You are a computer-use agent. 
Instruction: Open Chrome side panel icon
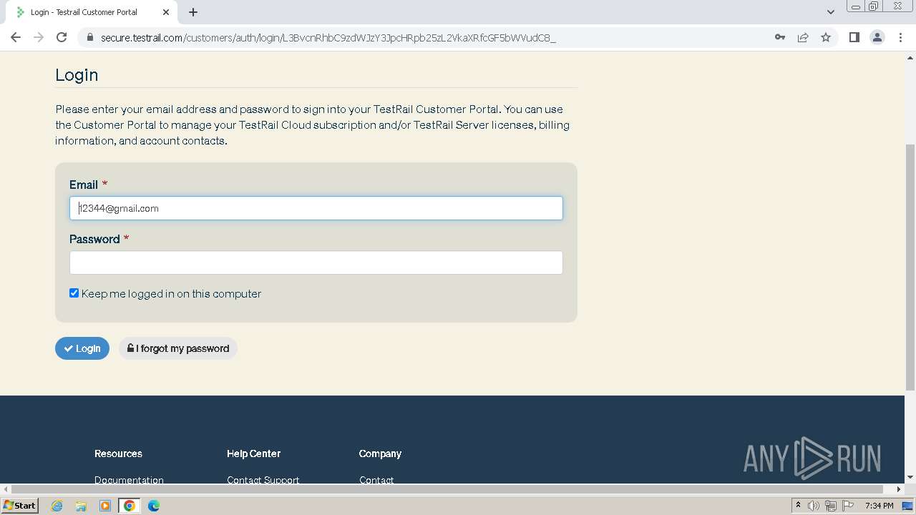tap(854, 37)
